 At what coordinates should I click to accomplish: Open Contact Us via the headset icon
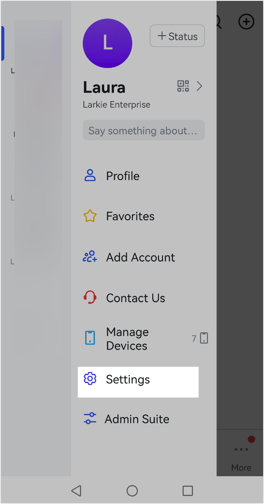[90, 297]
